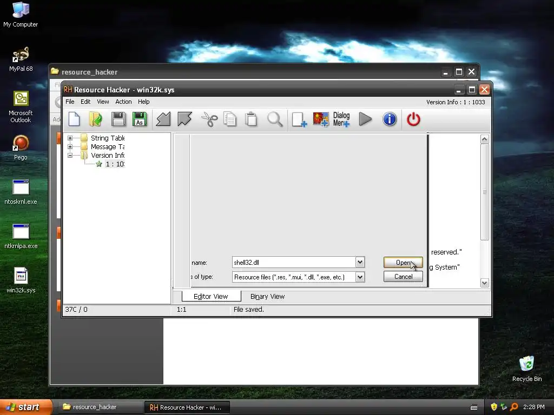Click the star icon of the 1 : 1033 resource
Image resolution: width=554 pixels, height=415 pixels.
coord(99,164)
